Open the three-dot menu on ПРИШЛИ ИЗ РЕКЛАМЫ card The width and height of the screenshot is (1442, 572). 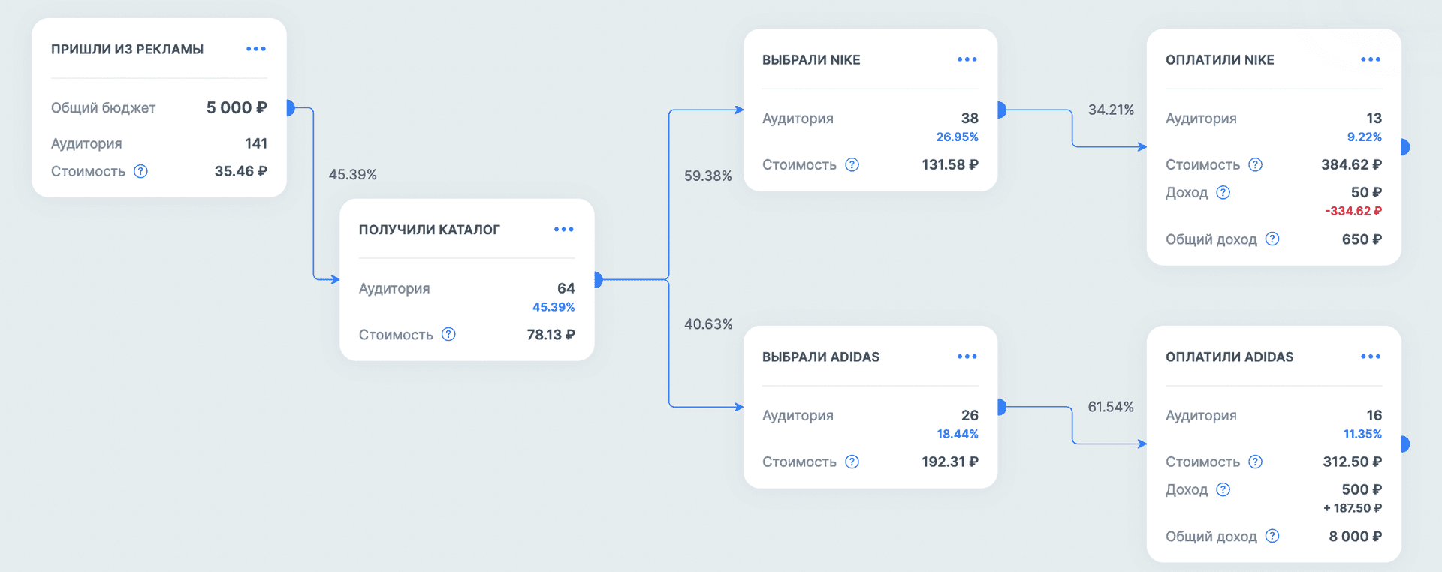pos(255,49)
